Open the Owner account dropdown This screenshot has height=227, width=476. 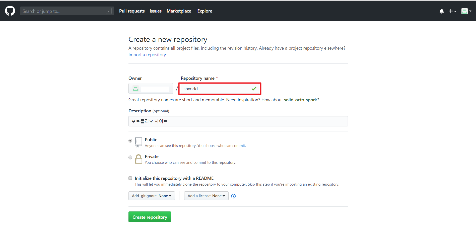pyautogui.click(x=151, y=89)
